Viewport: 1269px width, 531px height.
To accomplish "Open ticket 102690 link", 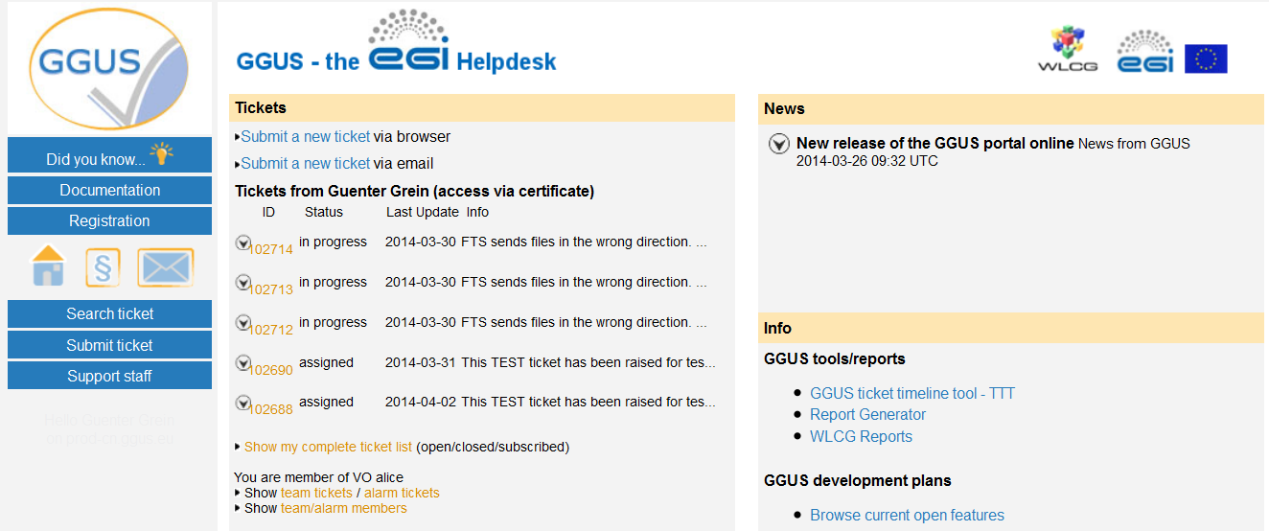I will 271,370.
